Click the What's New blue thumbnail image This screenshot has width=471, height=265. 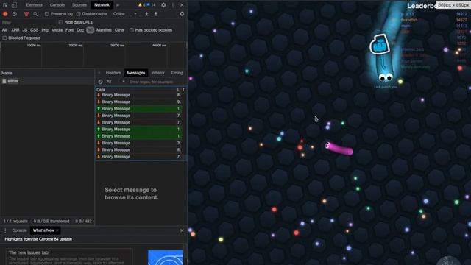point(165,258)
